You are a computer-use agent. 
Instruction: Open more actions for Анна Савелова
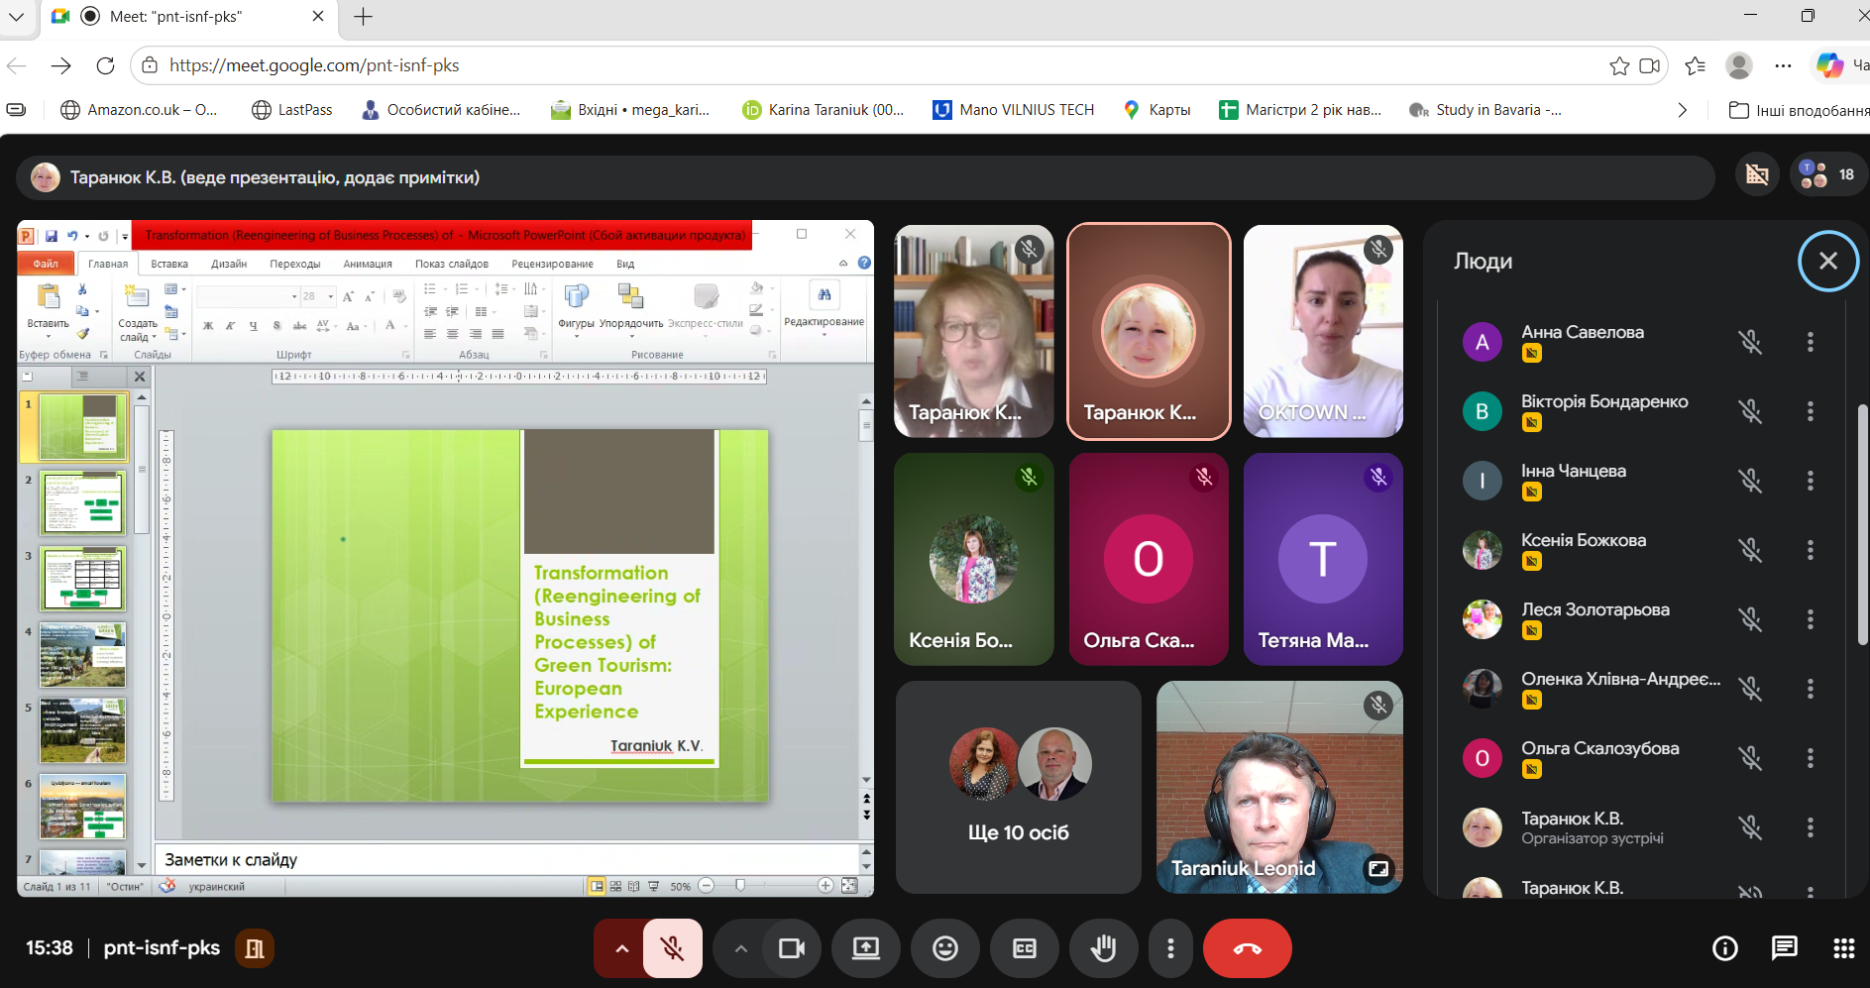[x=1810, y=342]
